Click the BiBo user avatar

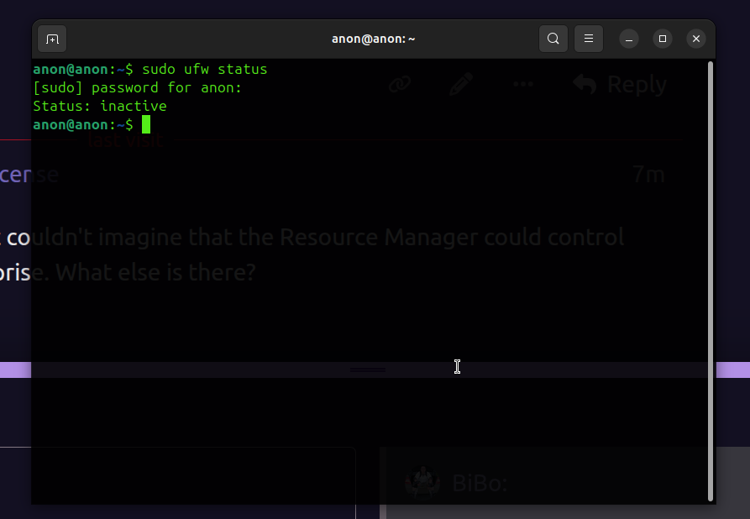(x=422, y=483)
